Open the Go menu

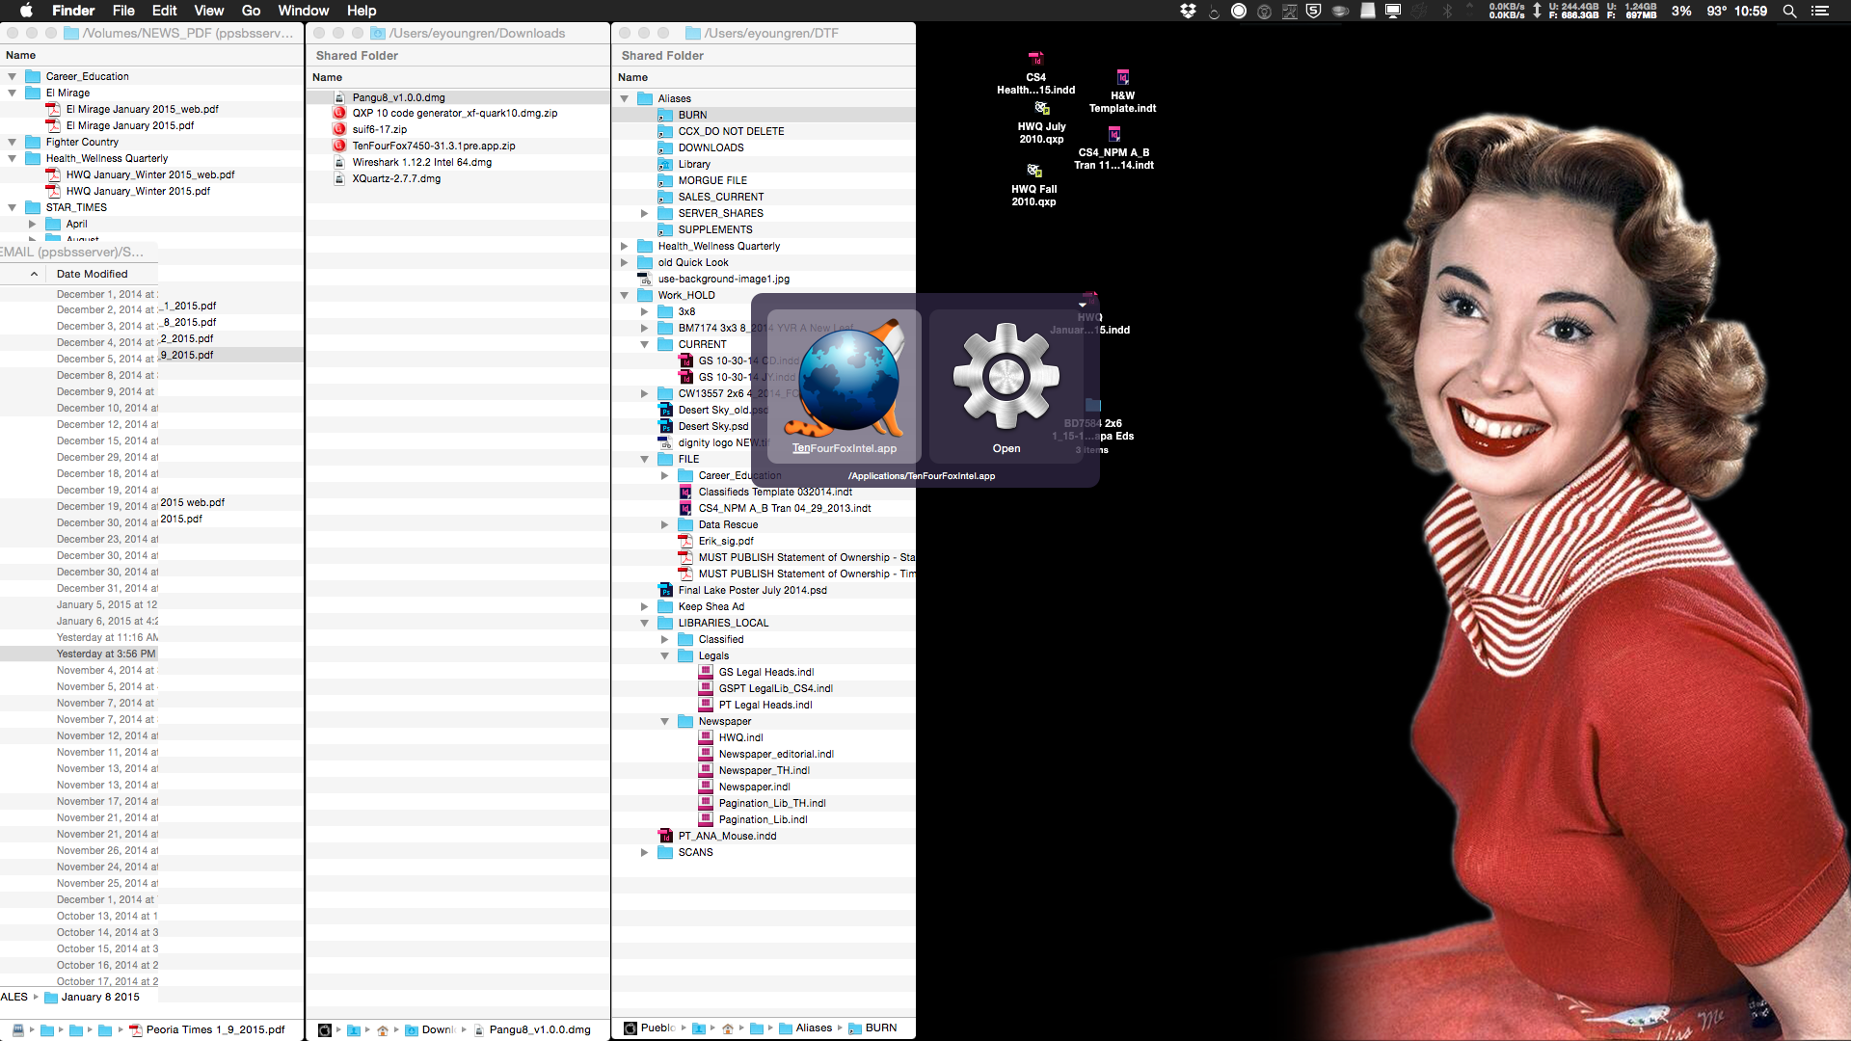pyautogui.click(x=250, y=11)
